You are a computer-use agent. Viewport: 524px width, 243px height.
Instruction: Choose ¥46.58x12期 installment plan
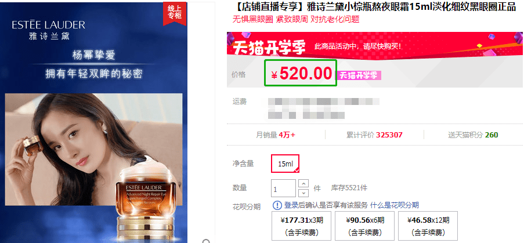[x=428, y=226]
